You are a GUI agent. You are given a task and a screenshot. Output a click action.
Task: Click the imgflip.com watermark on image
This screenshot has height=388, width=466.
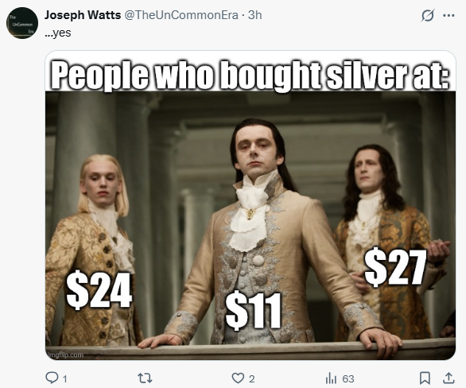pos(65,355)
